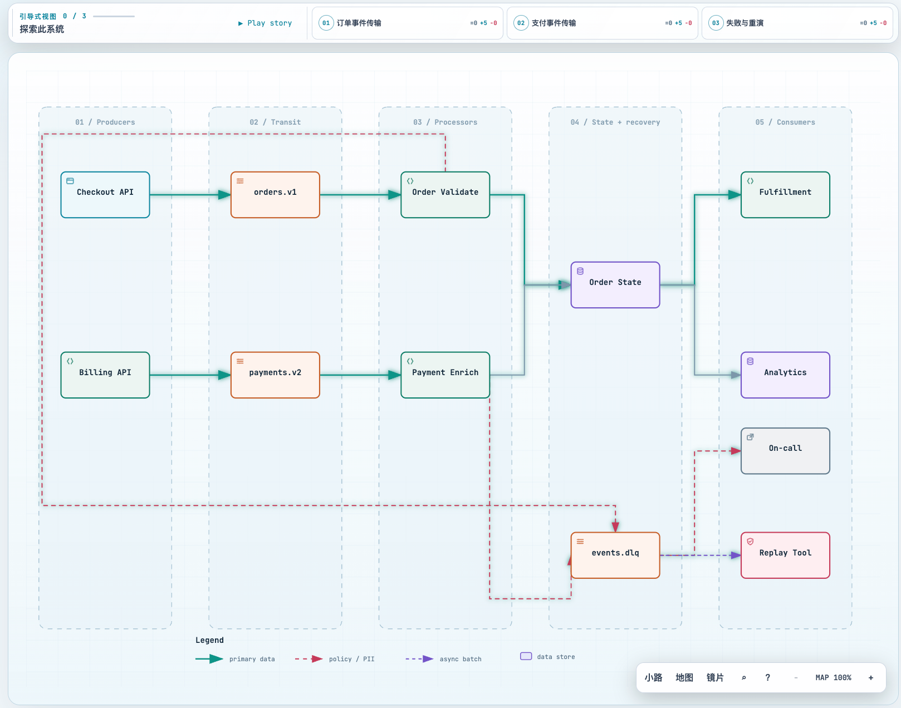Select the orders.v1 topic node

275,195
